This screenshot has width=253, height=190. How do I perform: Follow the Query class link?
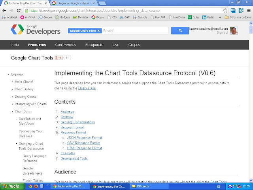(x=87, y=88)
